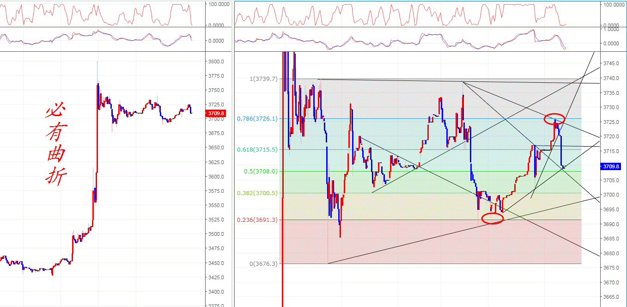Click the 3400.0 tick on left price axis
This screenshot has width=627, height=307.
216,292
